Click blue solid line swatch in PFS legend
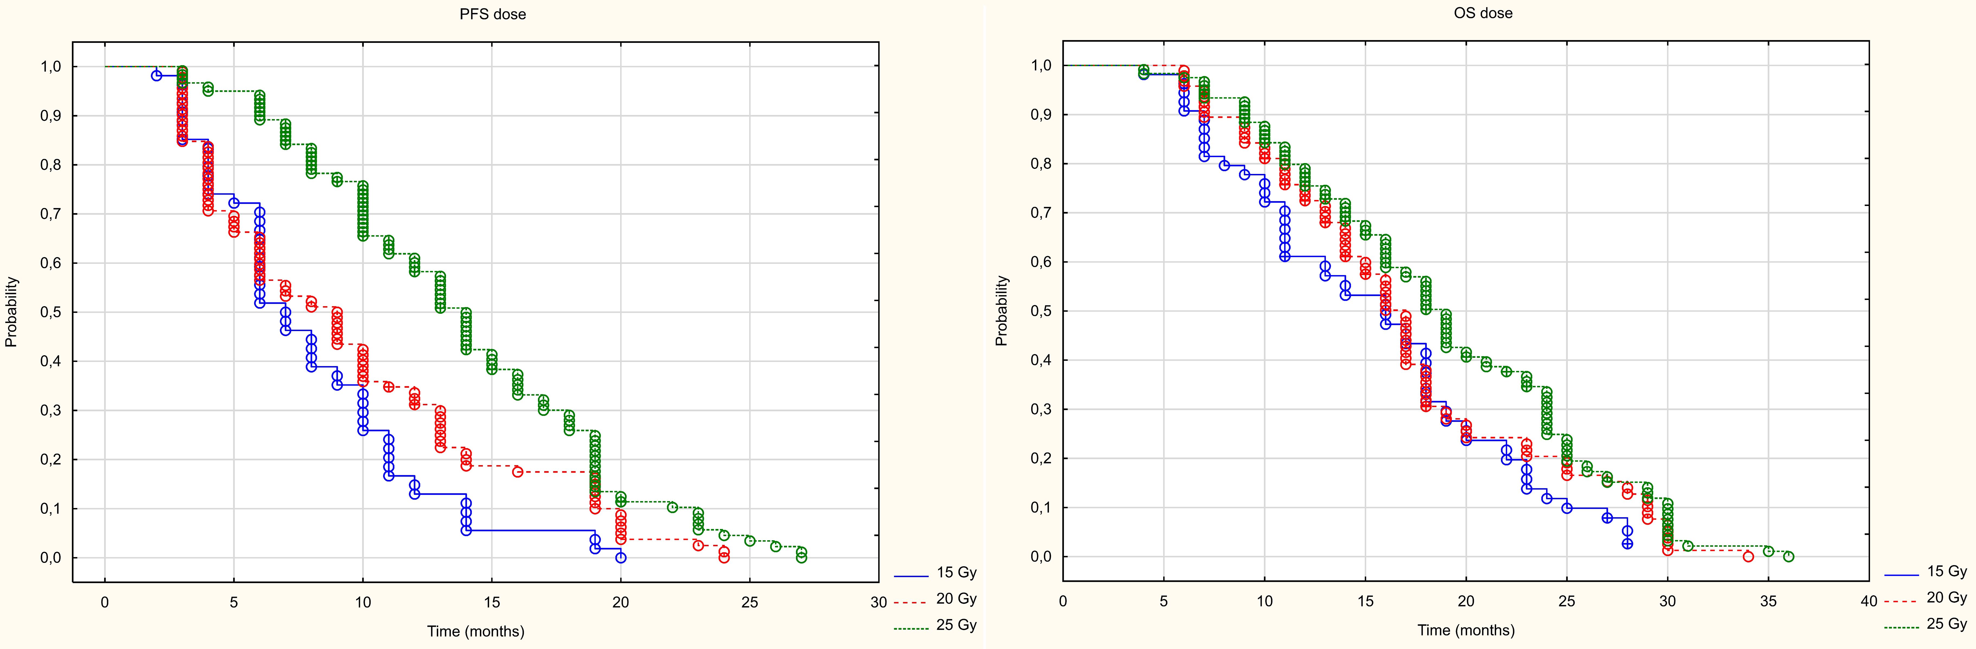 911,576
